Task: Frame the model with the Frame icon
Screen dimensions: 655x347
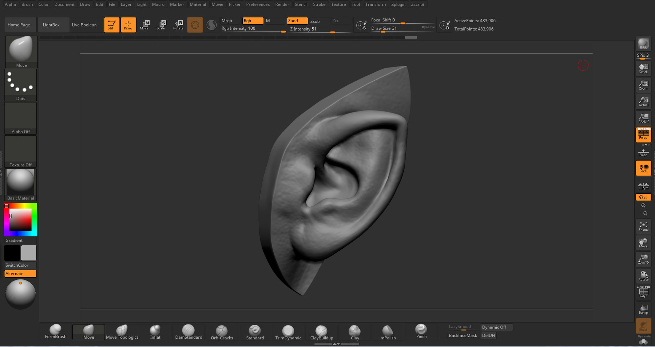Action: point(643,226)
